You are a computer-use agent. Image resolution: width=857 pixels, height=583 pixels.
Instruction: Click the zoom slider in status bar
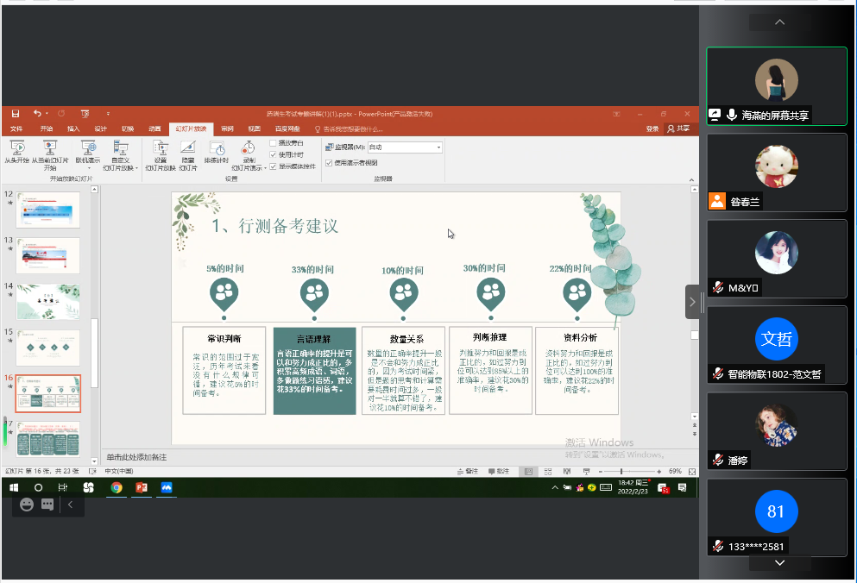tap(621, 472)
